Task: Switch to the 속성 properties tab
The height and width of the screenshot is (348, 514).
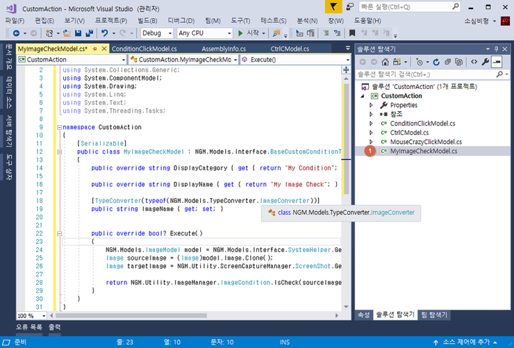Action: [363, 315]
